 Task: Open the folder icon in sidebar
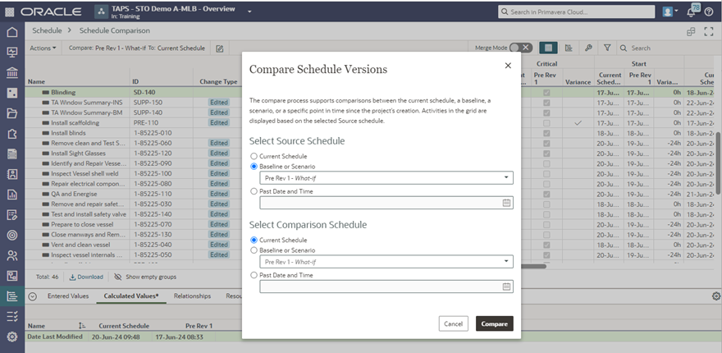point(12,113)
